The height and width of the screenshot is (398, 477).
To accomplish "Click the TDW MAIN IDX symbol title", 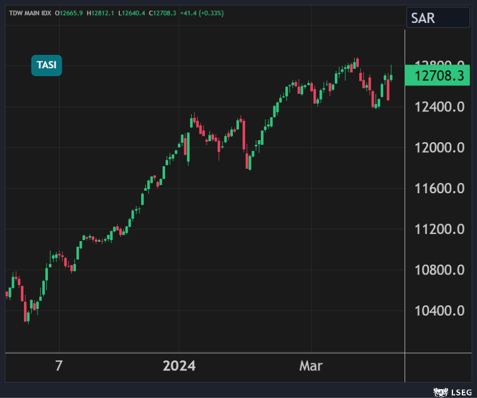I will point(30,13).
